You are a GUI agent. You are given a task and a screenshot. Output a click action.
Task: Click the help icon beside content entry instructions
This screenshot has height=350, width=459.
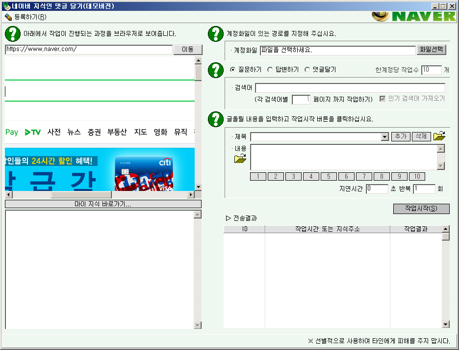215,119
